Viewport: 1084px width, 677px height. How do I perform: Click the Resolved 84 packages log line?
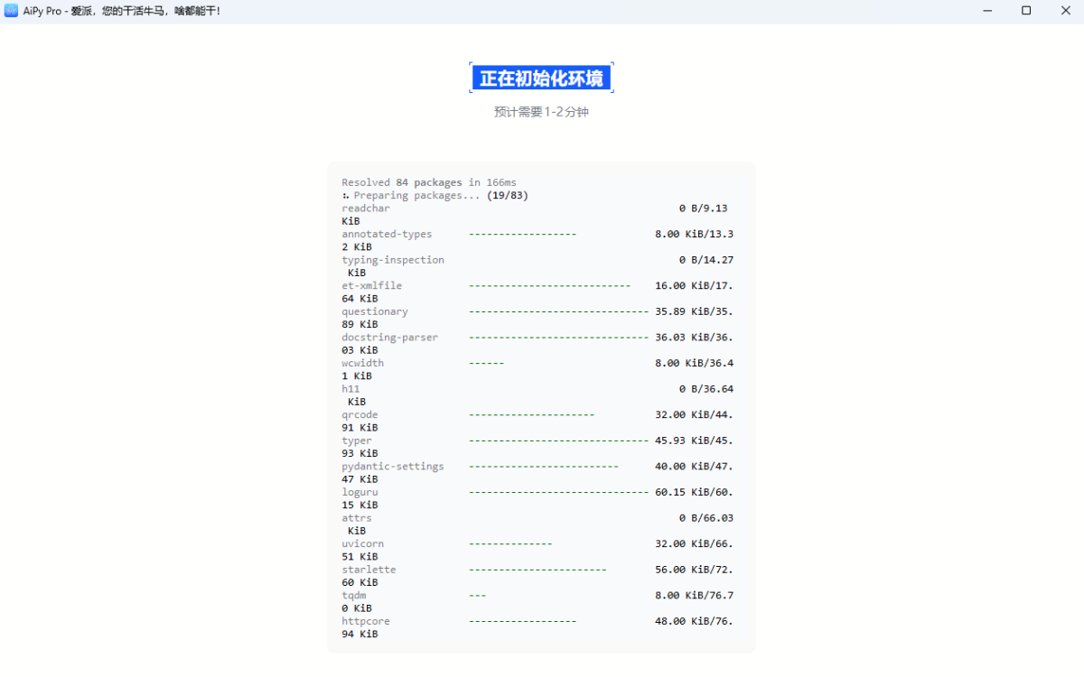pyautogui.click(x=429, y=182)
